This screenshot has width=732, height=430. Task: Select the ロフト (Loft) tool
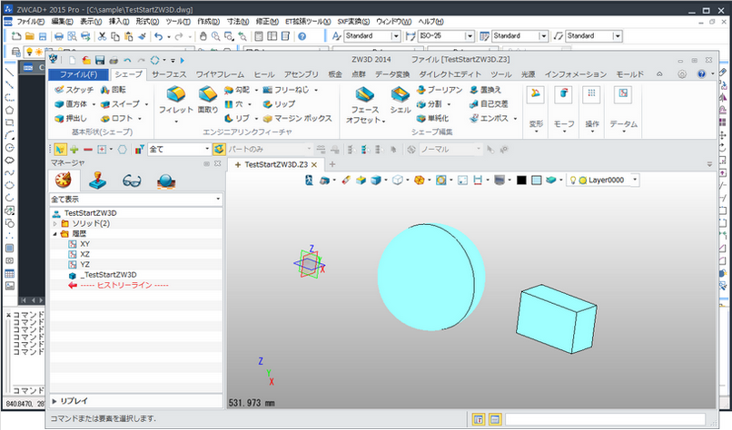tap(117, 119)
